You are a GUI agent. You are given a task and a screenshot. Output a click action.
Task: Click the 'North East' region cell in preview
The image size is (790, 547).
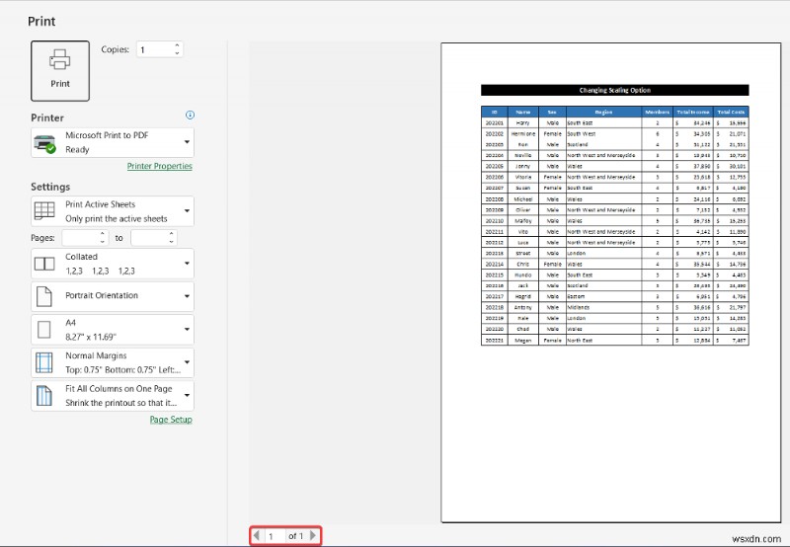pyautogui.click(x=603, y=341)
